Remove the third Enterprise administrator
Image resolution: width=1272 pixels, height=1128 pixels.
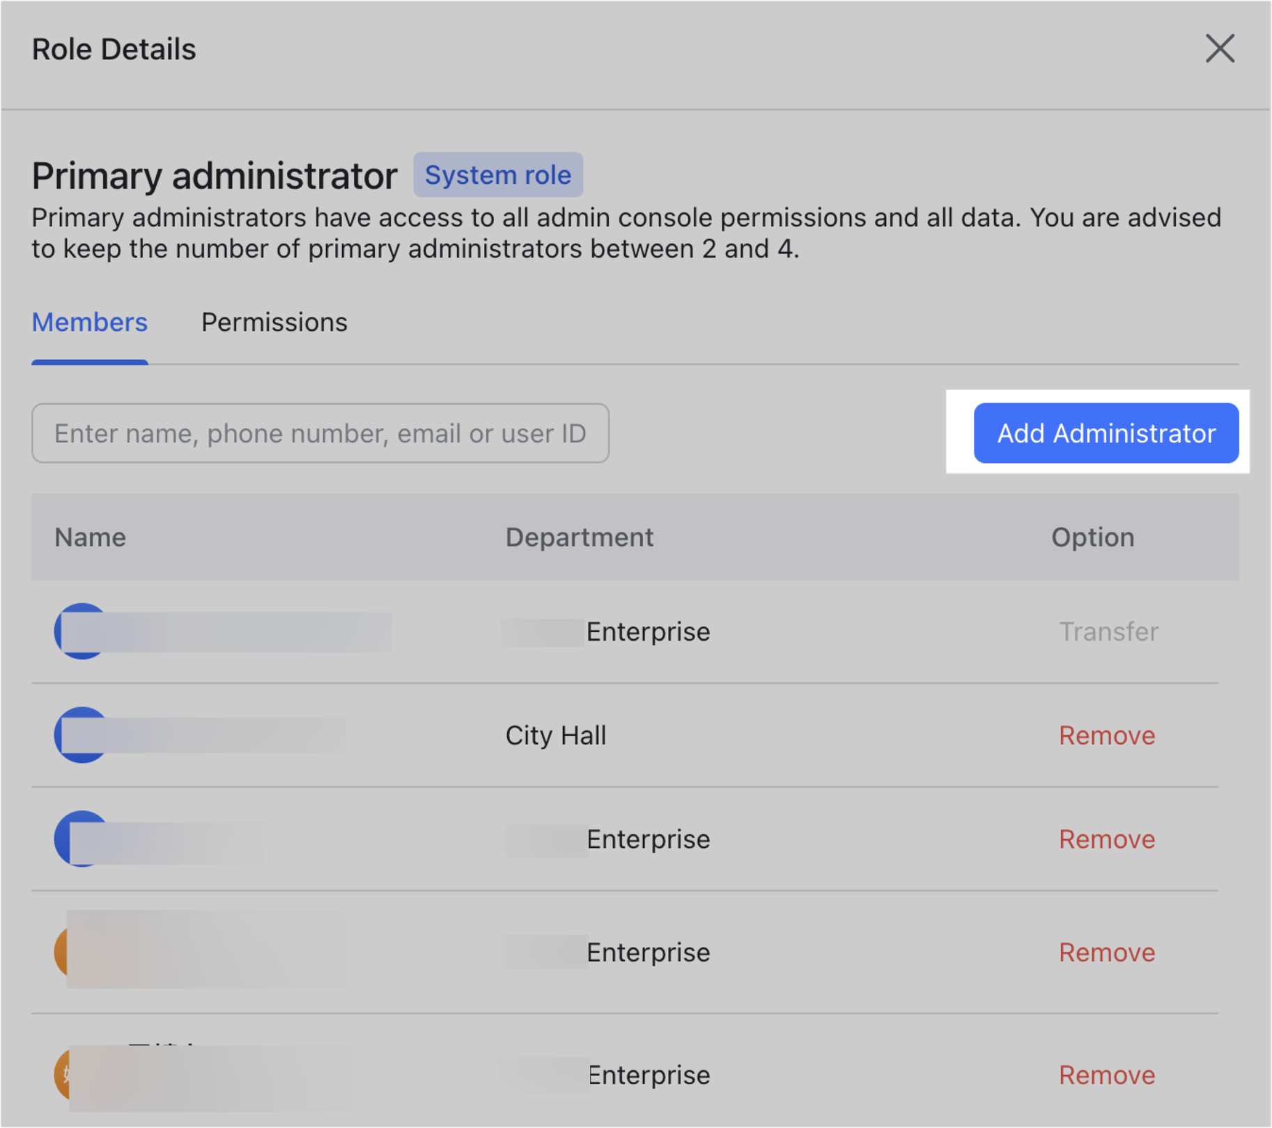[1107, 839]
